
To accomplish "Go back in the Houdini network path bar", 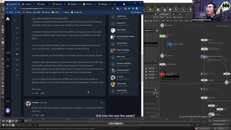I will [x=161, y=17].
